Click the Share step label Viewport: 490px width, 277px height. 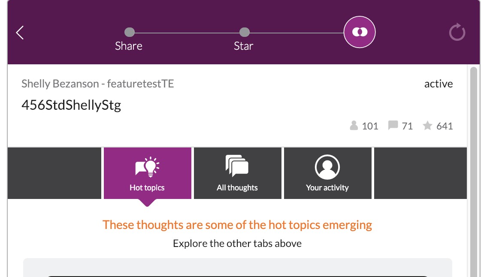(129, 46)
